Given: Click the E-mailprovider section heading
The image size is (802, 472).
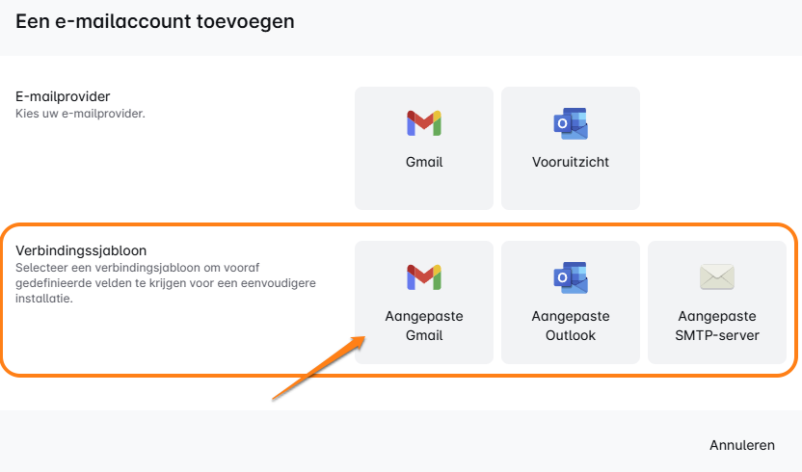Looking at the screenshot, I should 63,96.
